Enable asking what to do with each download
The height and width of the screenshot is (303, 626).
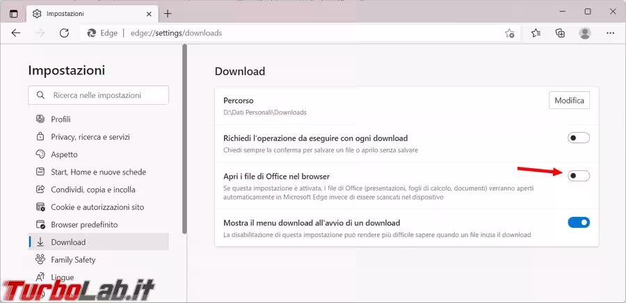pyautogui.click(x=578, y=138)
